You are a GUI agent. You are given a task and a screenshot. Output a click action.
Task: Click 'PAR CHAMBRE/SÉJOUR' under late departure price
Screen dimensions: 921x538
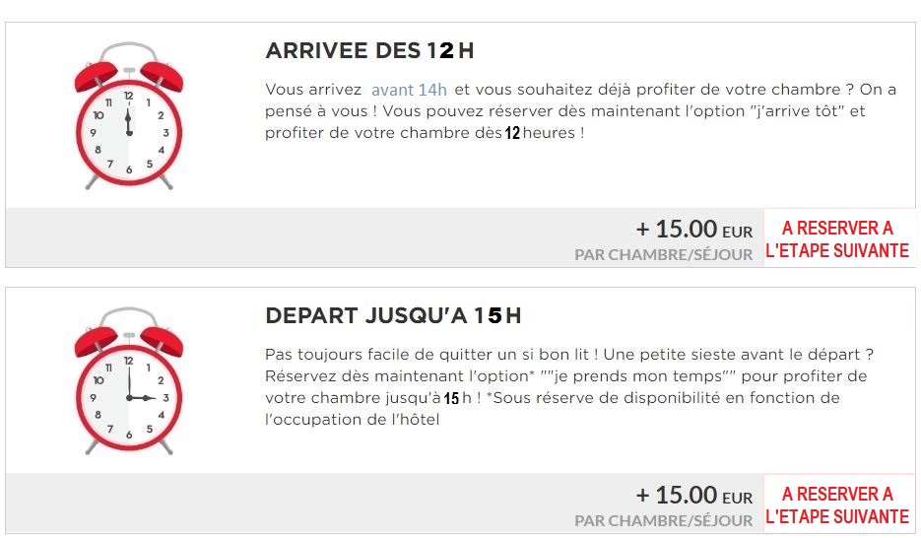(663, 521)
